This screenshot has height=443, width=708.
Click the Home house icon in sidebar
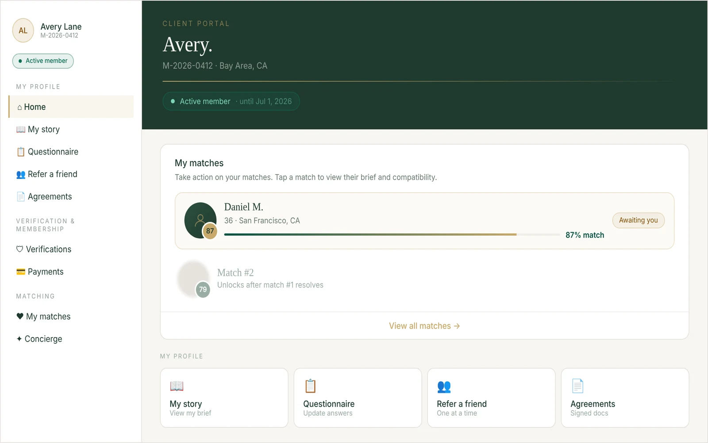(x=19, y=107)
